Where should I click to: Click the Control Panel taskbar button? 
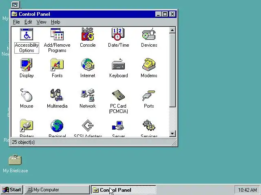(124, 190)
